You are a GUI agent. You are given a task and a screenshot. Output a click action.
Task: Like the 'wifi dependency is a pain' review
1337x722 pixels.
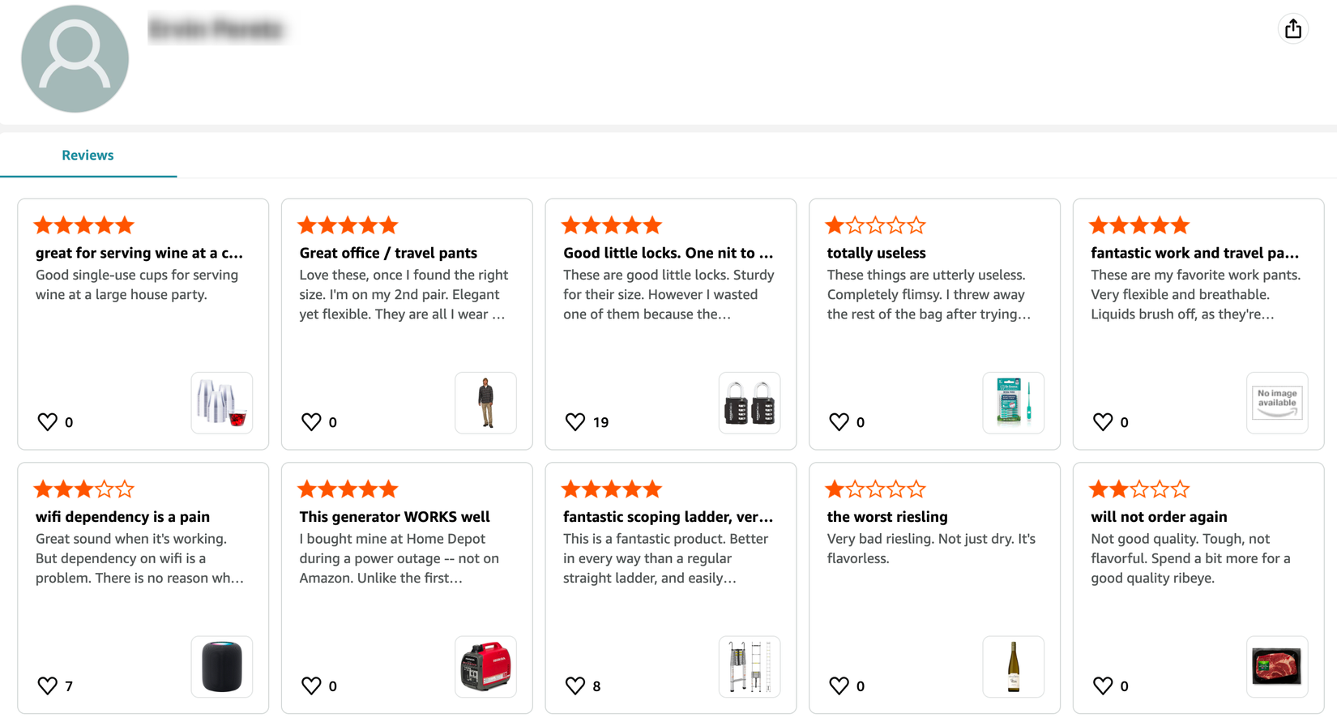47,686
